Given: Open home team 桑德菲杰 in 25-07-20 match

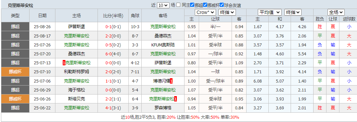Looking at the screenshot, I should pyautogui.click(x=77, y=54).
